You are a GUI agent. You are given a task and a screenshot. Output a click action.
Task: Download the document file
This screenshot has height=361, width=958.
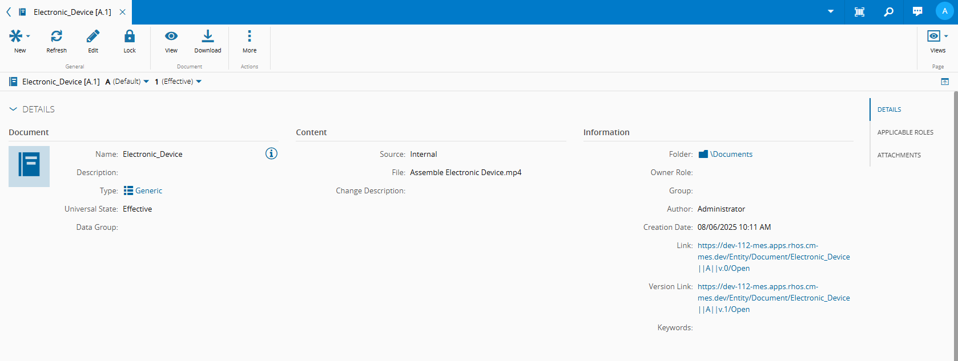[x=208, y=36]
